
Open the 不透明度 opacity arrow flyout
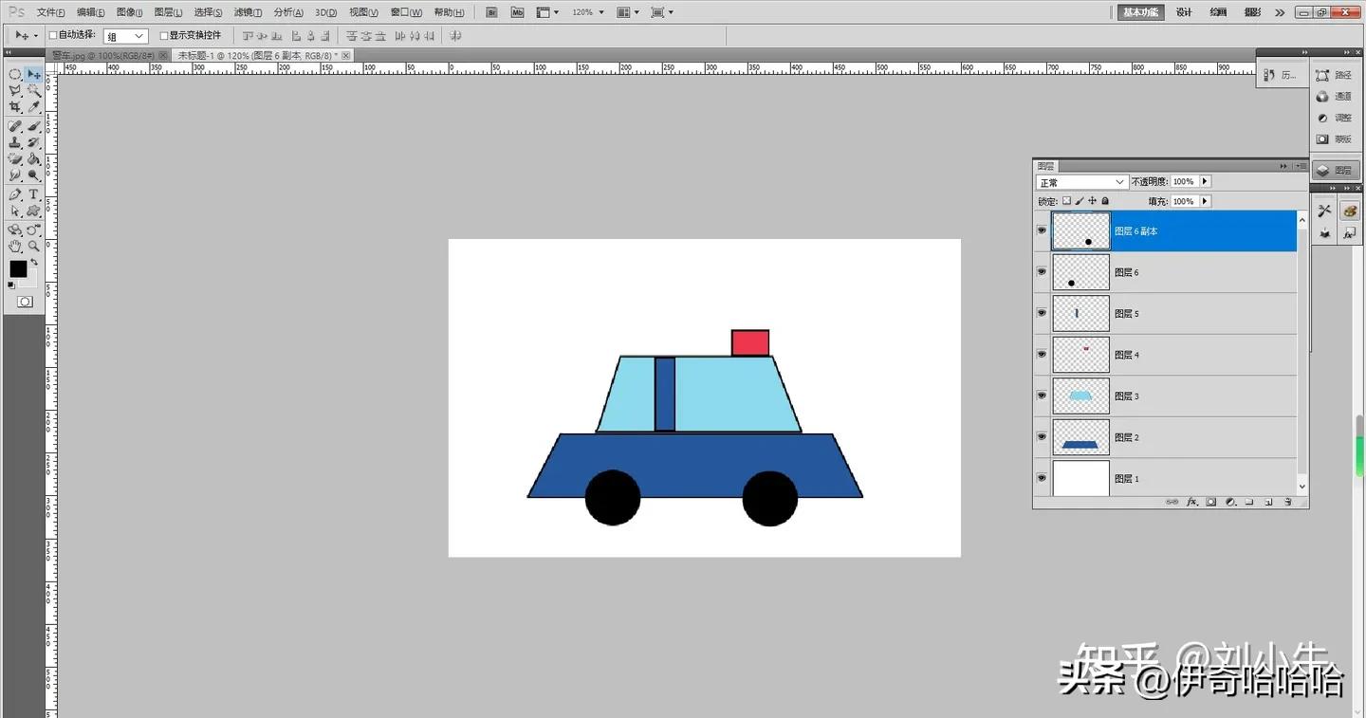(1206, 181)
